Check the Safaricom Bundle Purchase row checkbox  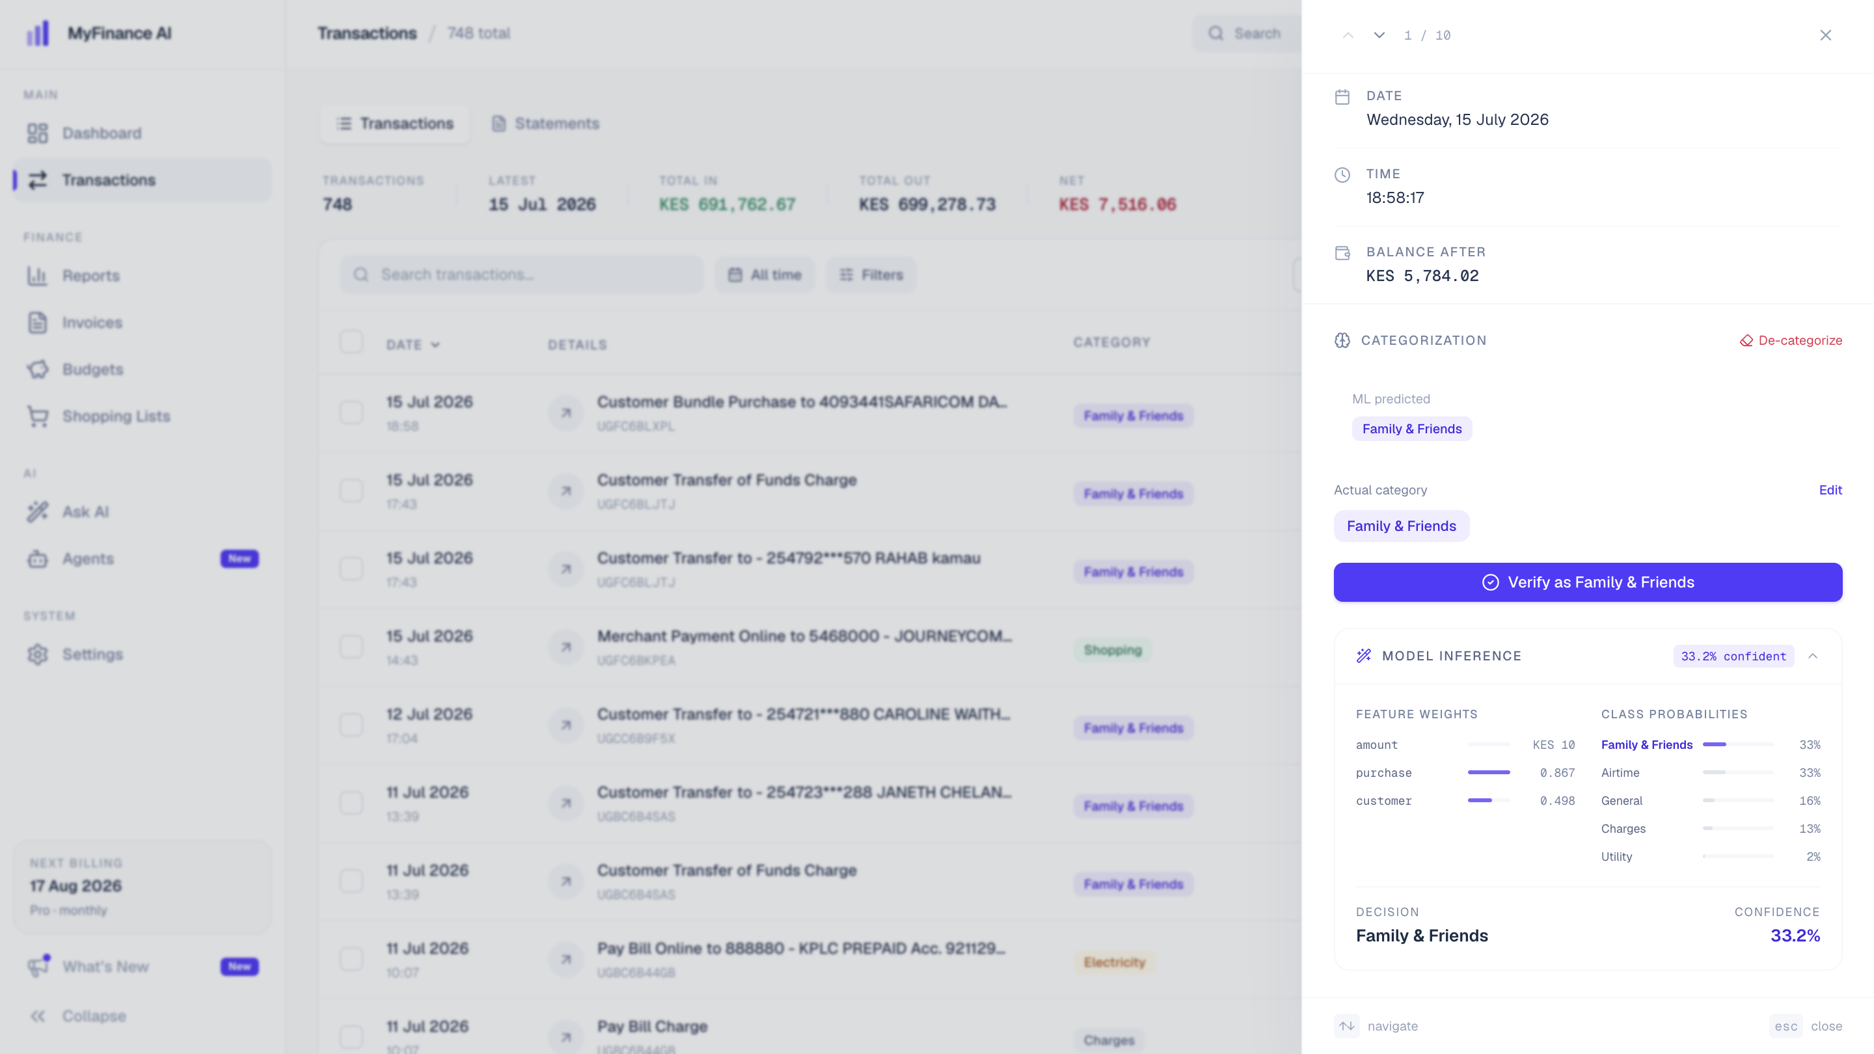pyautogui.click(x=351, y=412)
